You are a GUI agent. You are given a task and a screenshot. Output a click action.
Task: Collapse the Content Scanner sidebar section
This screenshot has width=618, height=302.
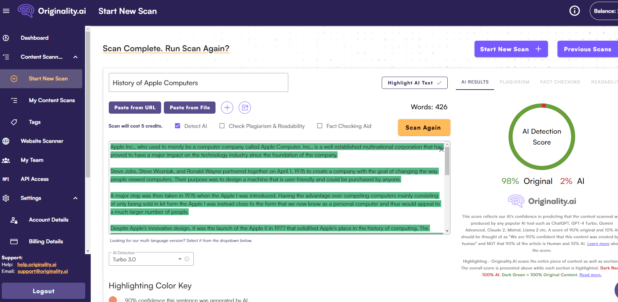75,57
